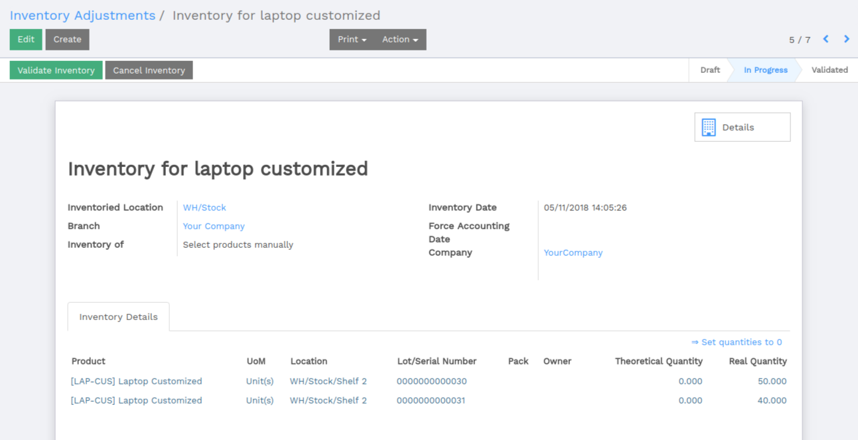
Task: Open the Your Company branch link
Action: pyautogui.click(x=214, y=226)
